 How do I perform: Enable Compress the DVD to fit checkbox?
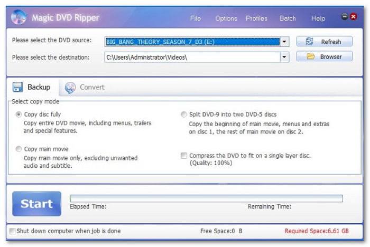pyautogui.click(x=184, y=156)
